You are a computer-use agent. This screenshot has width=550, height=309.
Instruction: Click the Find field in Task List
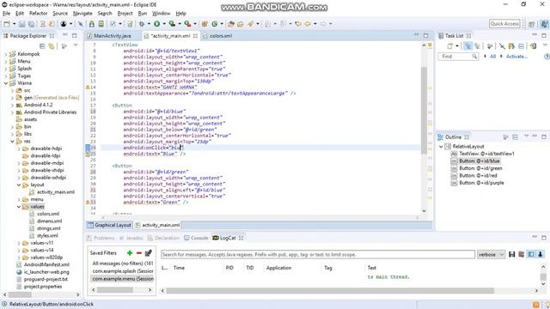coord(457,57)
